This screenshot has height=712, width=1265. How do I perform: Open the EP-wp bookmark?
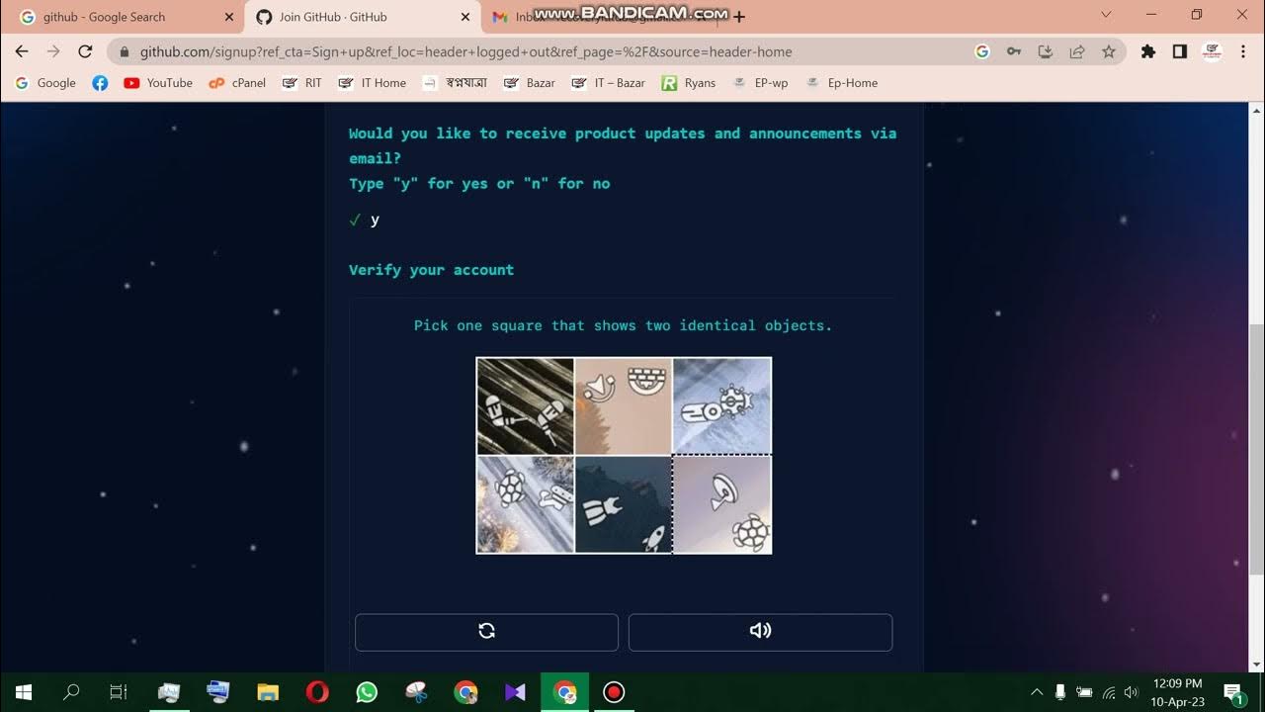tap(760, 83)
